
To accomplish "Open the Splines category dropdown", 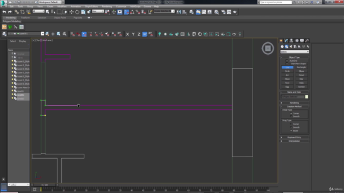I will [x=295, y=52].
